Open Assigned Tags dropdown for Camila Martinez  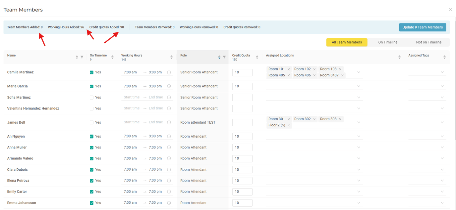tap(442, 72)
